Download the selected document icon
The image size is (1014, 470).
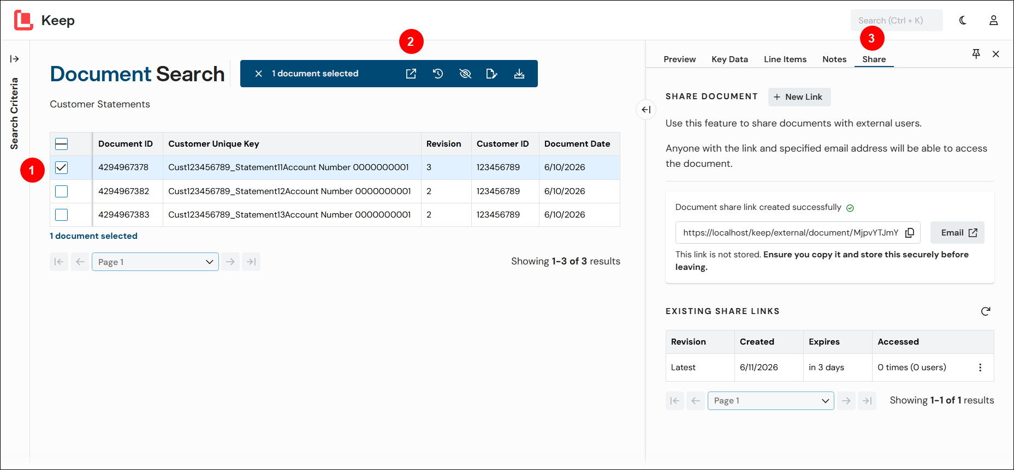tap(519, 74)
